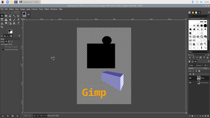Viewport: 210px width, 118px height.
Task: Select the Paths tool
Action: [x=10, y=23]
